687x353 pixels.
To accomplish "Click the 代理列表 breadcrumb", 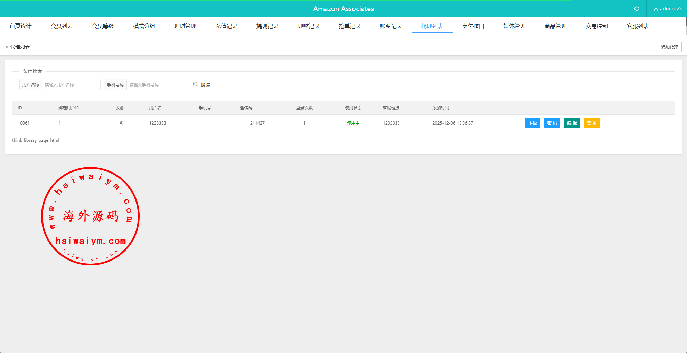I will click(20, 47).
